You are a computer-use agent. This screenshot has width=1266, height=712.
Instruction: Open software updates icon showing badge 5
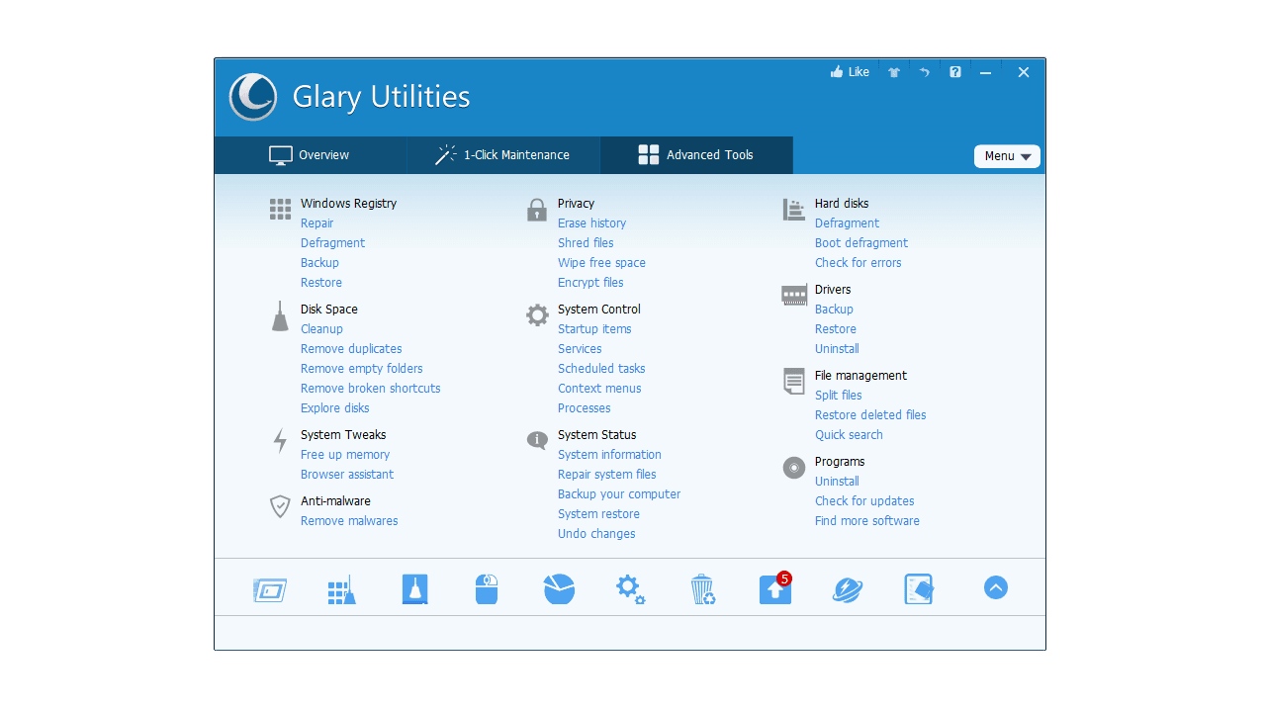click(x=774, y=589)
